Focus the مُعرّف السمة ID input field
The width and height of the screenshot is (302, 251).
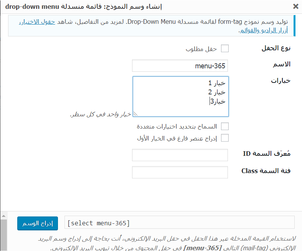pos(180,155)
